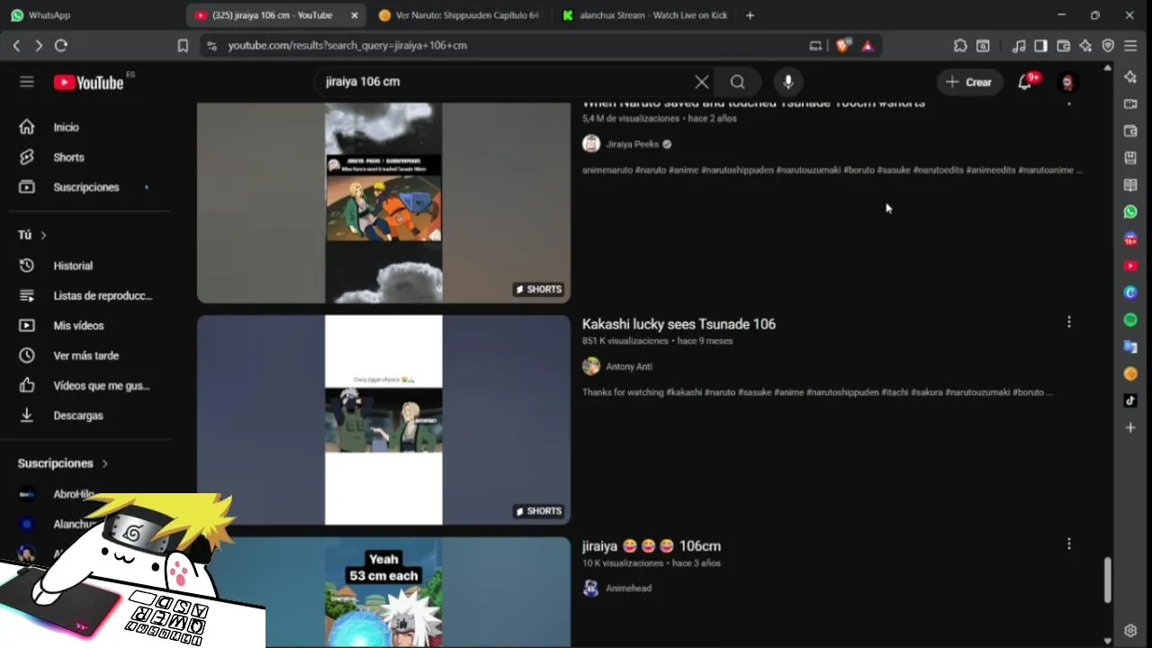Play the Yeah 53 cm each thumbnail

pyautogui.click(x=383, y=592)
